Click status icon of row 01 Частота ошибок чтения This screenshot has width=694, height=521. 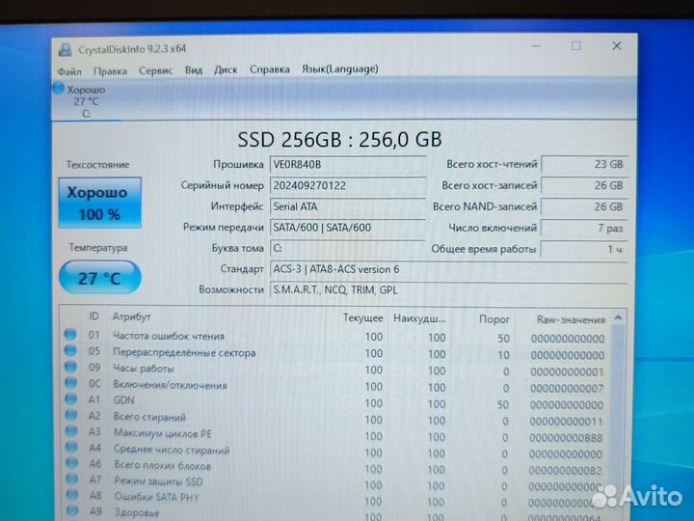point(70,335)
